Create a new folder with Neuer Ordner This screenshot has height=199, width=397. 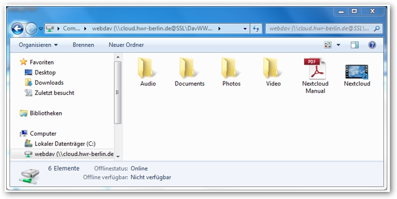pos(126,45)
